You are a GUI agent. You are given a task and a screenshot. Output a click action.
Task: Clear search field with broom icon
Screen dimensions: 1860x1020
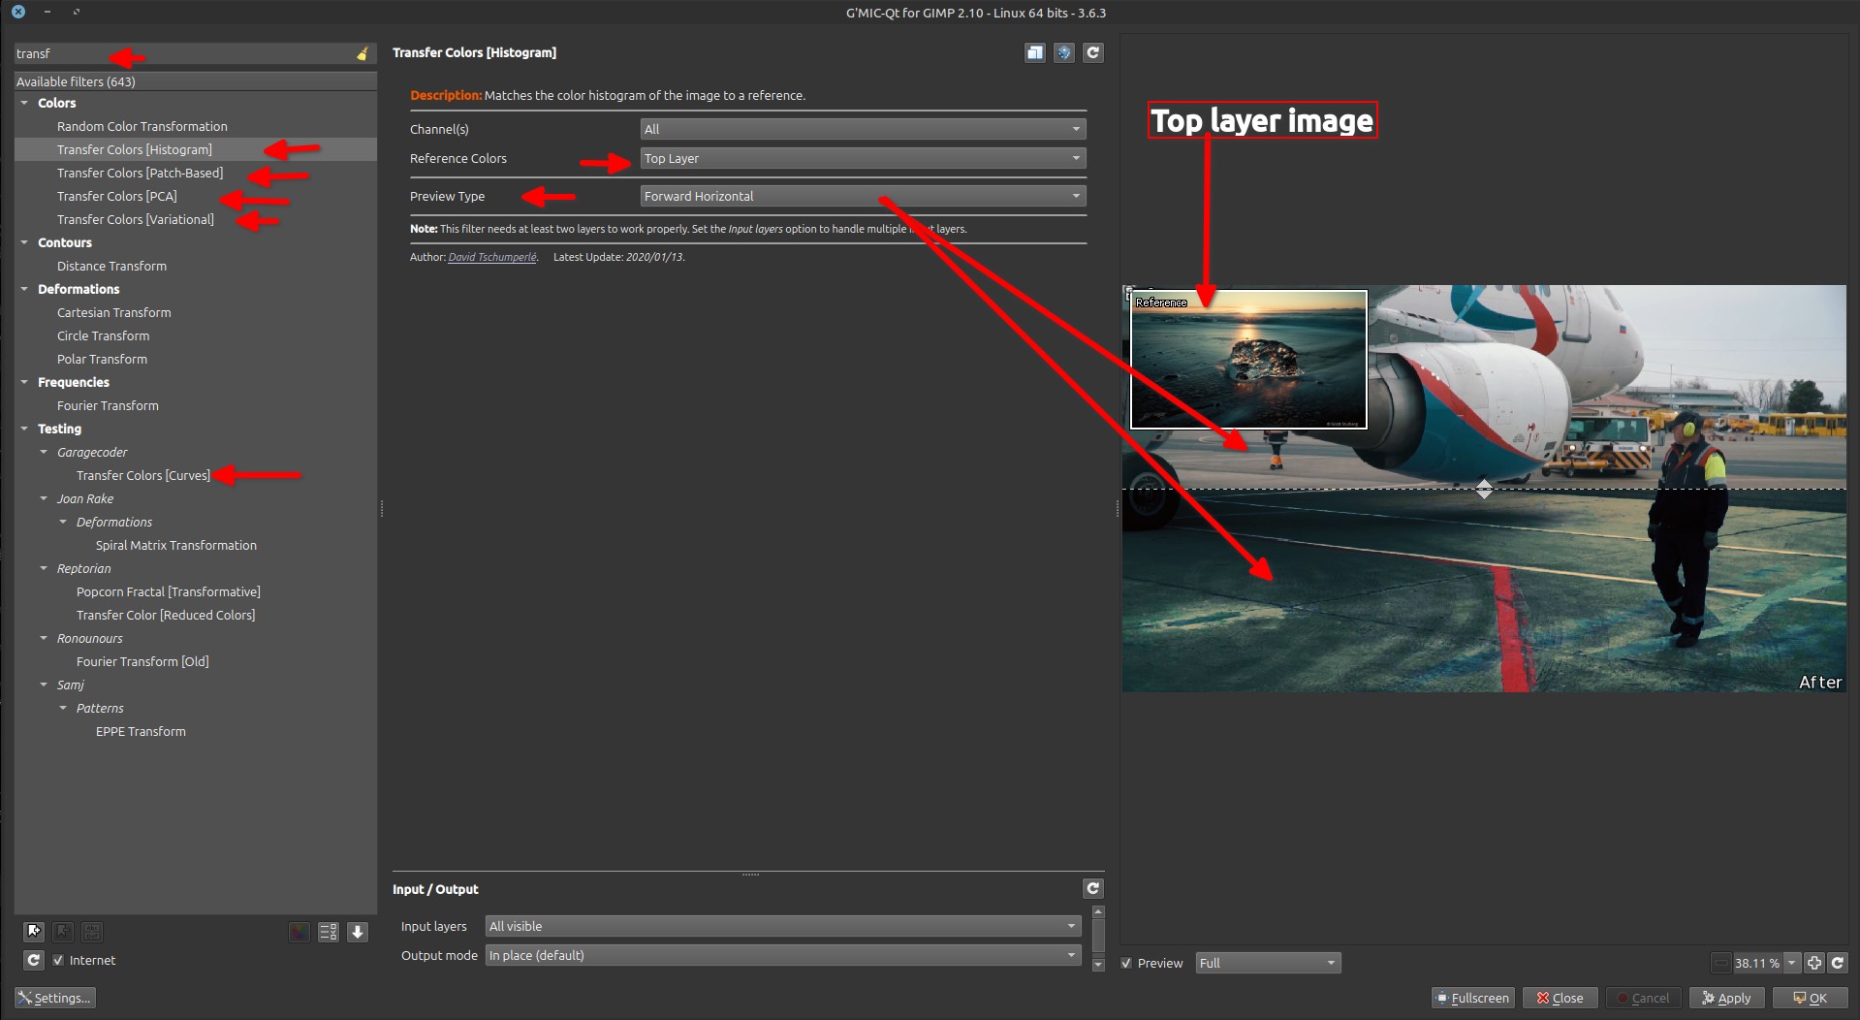tap(363, 54)
